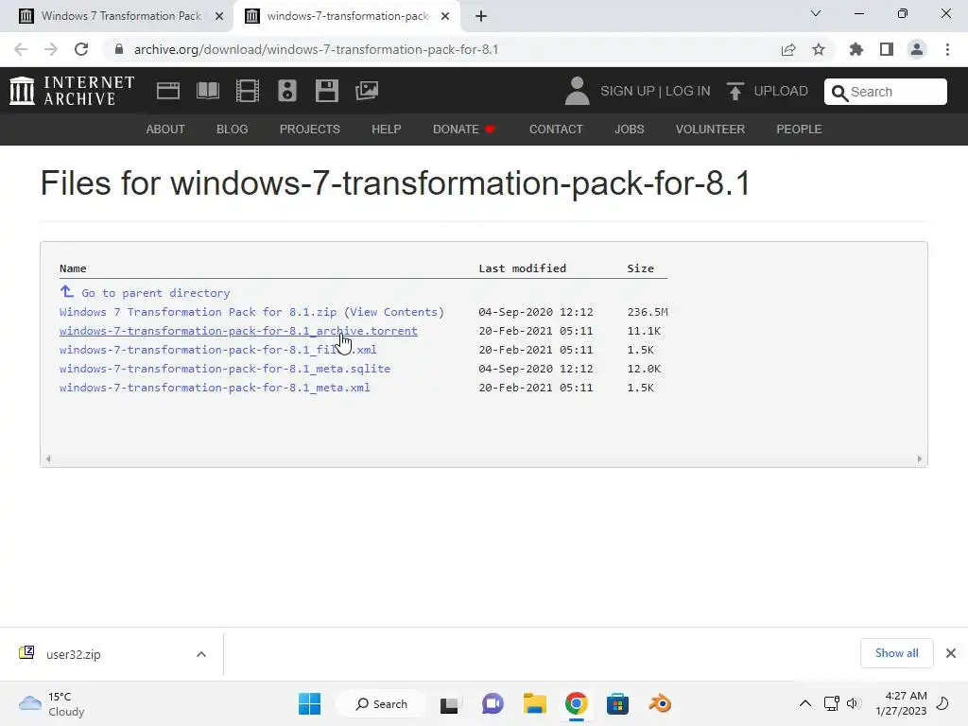968x726 pixels.
Task: Open the DONATE menu item
Action: [463, 129]
